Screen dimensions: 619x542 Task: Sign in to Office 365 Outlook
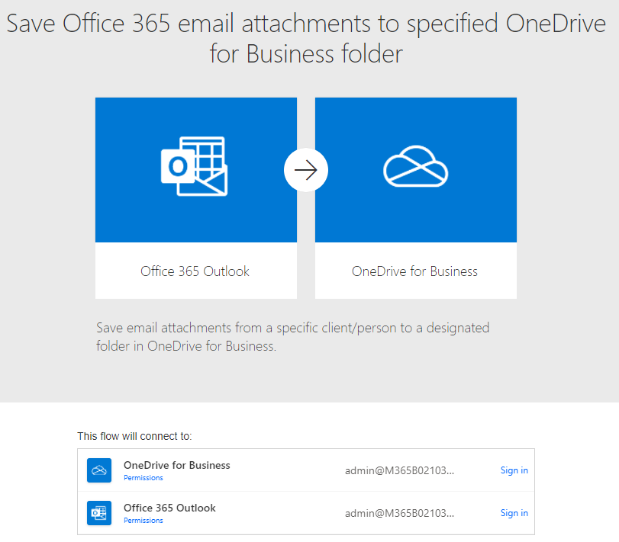[x=514, y=513]
